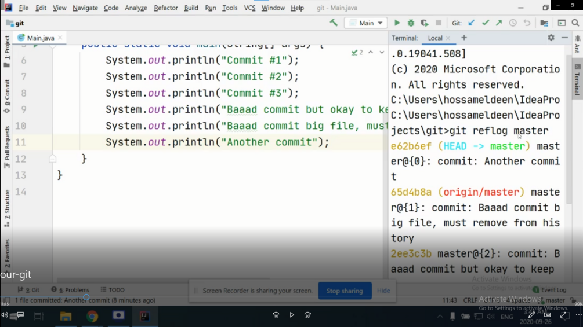Rewind video 10 seconds

(x=276, y=315)
